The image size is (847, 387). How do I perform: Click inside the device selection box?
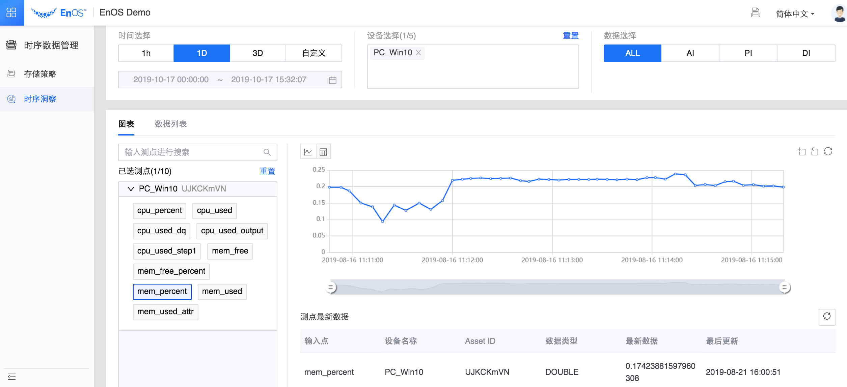(x=473, y=67)
